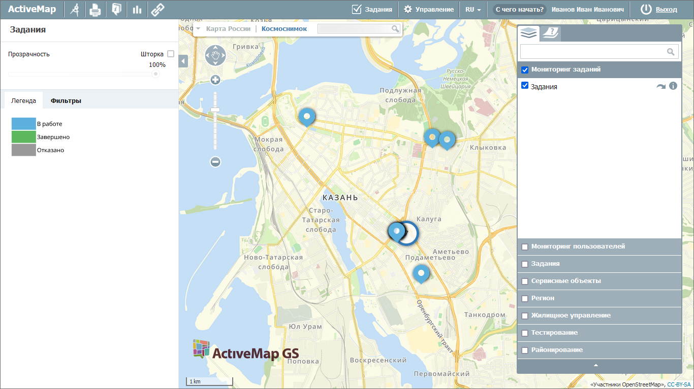The height and width of the screenshot is (389, 694).
Task: Click the arrow icon beside Задания layer
Action: (660, 87)
